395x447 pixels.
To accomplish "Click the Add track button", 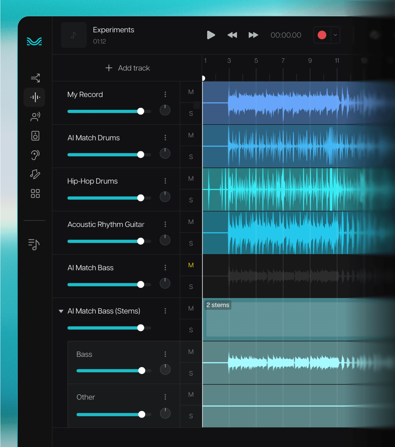I will pyautogui.click(x=127, y=68).
